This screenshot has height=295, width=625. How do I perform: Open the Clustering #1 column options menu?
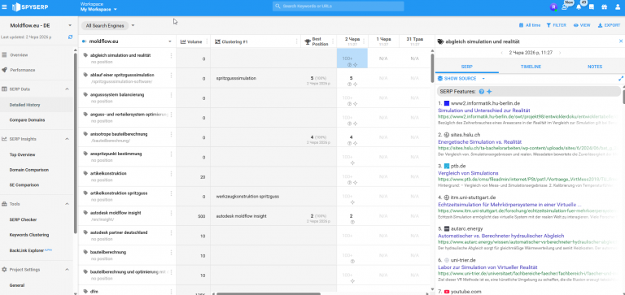[x=296, y=41]
